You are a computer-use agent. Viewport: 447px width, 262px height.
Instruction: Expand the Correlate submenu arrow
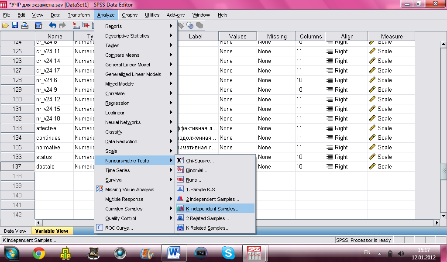171,93
